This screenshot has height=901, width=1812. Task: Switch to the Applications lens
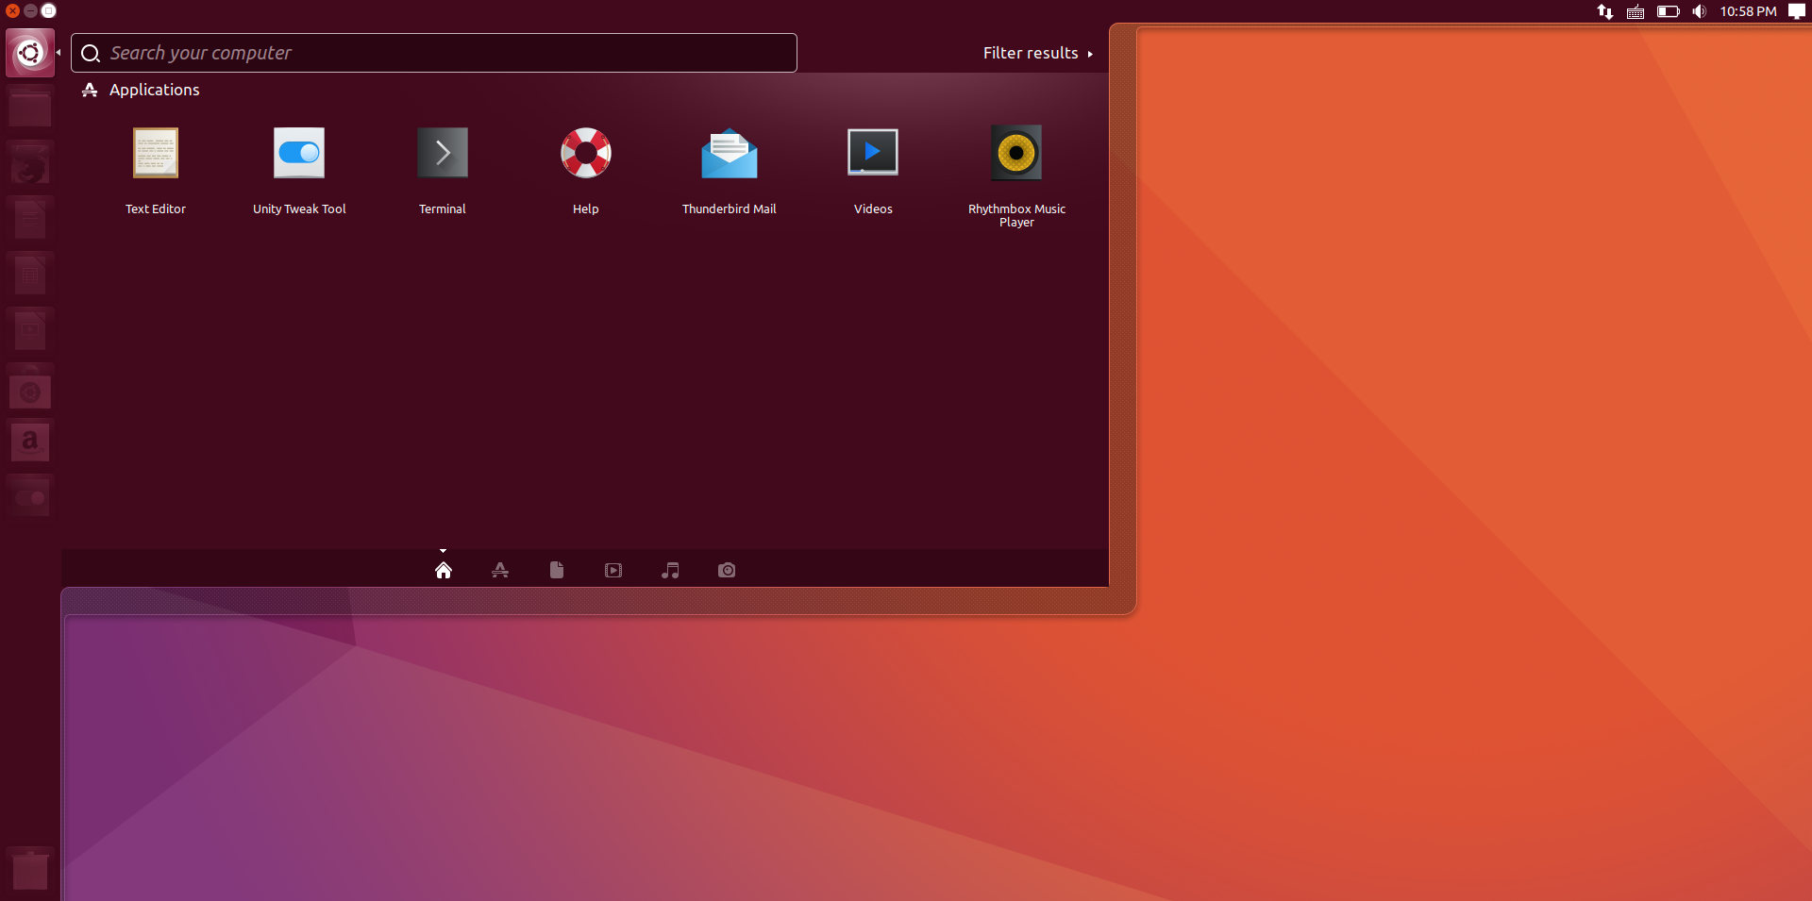tap(500, 570)
